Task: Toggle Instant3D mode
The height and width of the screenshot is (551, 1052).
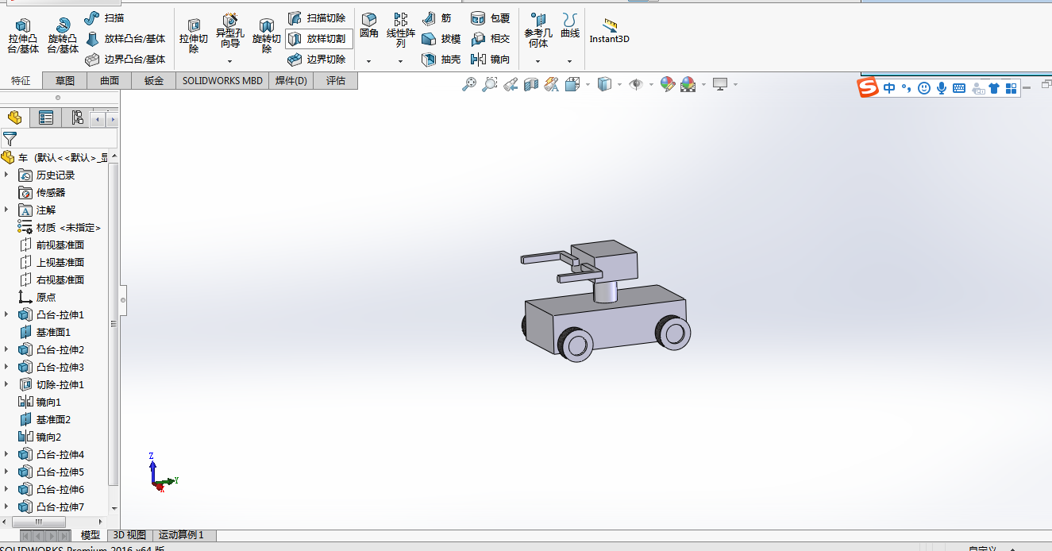Action: click(x=609, y=30)
